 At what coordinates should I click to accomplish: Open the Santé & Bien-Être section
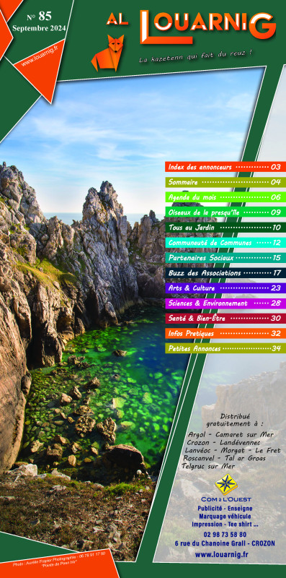pos(225,318)
